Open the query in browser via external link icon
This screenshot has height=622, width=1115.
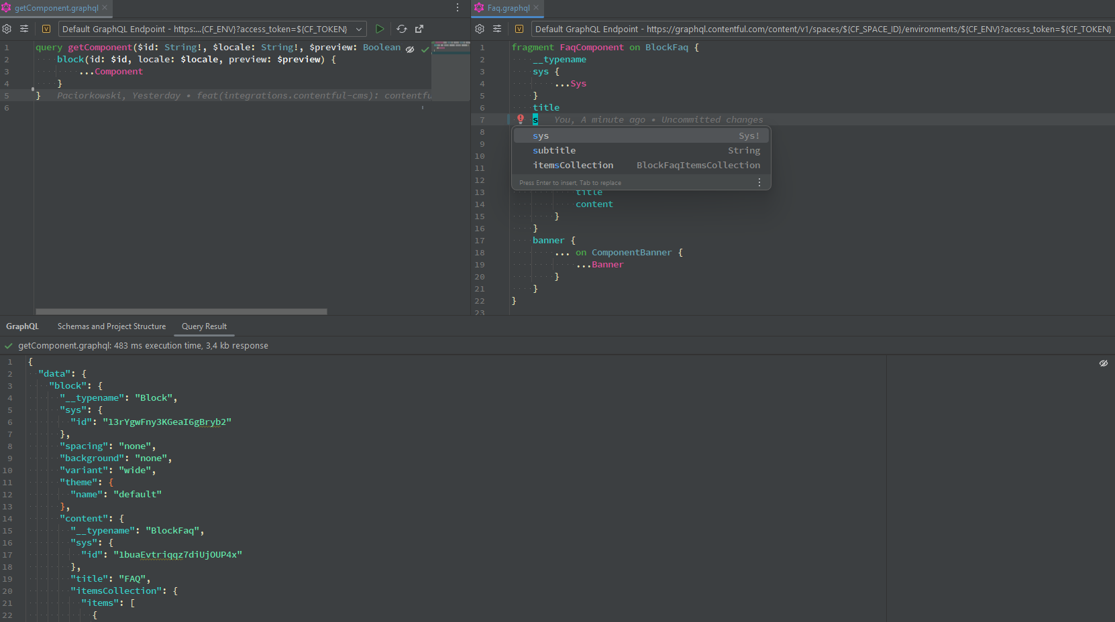419,29
